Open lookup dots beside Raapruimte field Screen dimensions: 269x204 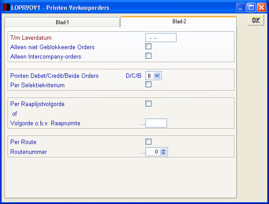pos(142,124)
